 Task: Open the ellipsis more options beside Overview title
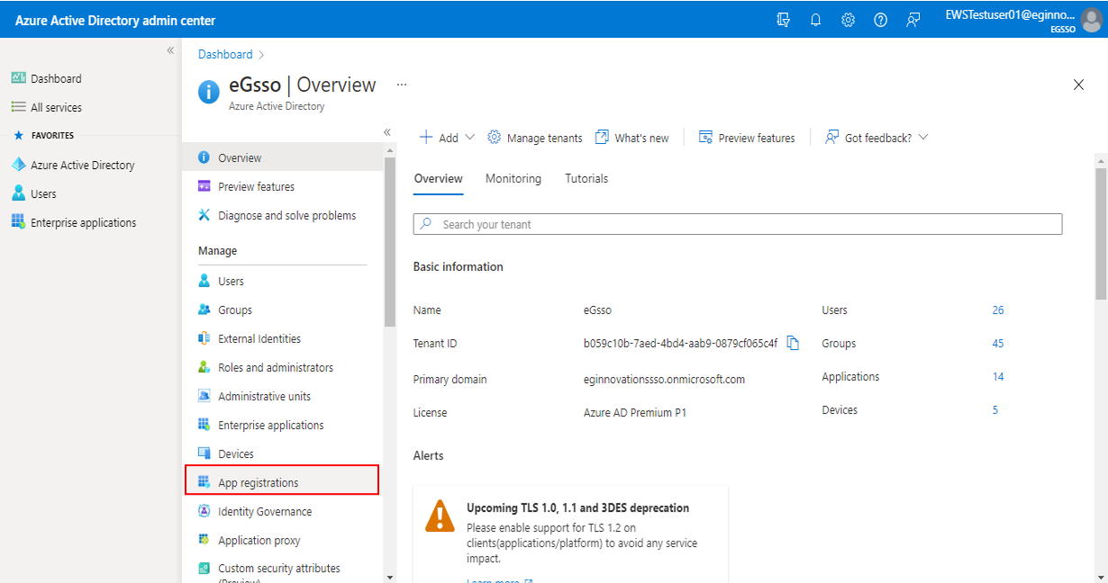[x=402, y=85]
